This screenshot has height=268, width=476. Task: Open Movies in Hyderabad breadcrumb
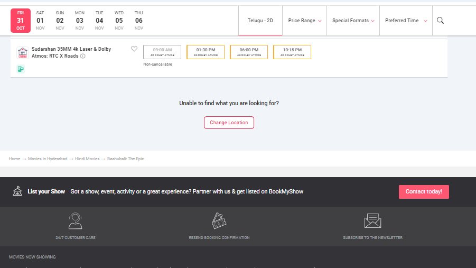tap(48, 159)
